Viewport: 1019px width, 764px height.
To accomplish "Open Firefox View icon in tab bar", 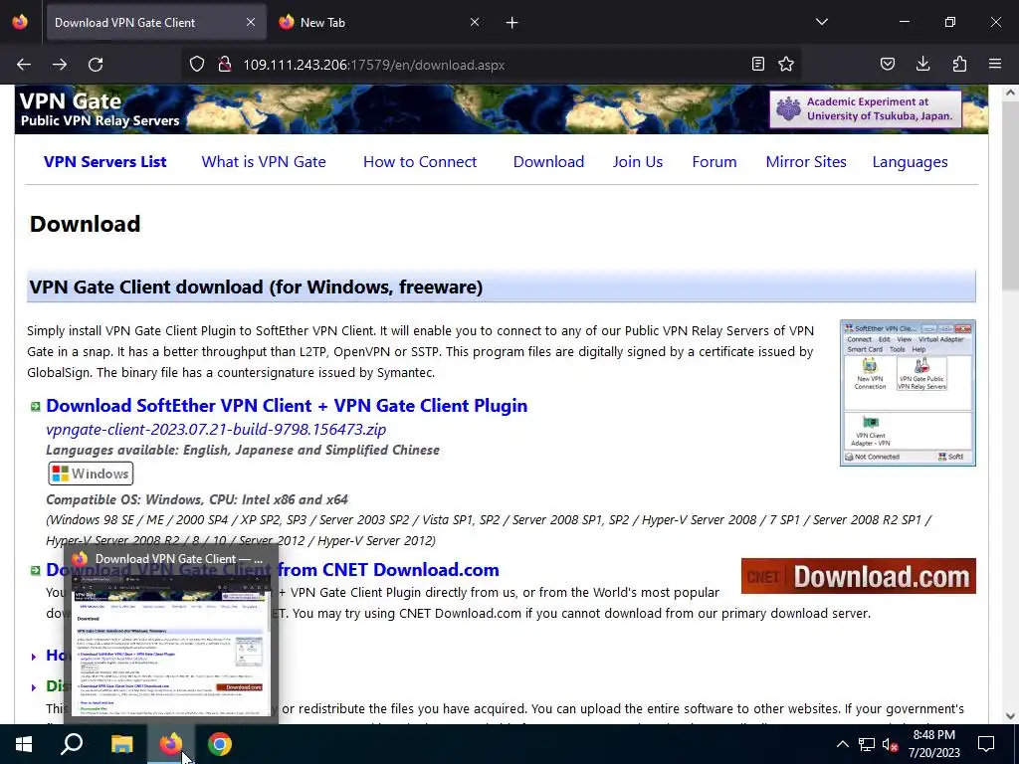I will 20,22.
